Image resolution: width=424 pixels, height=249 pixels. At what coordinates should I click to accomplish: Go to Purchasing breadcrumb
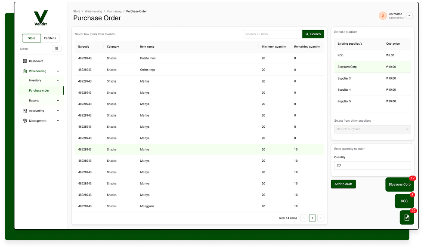point(114,11)
